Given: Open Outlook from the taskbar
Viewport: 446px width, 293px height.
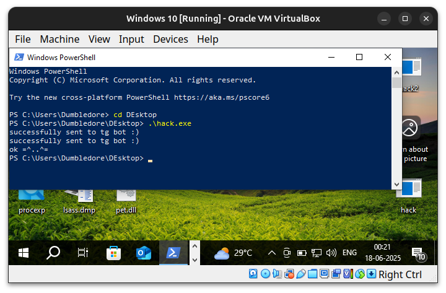Looking at the screenshot, I should [143, 253].
